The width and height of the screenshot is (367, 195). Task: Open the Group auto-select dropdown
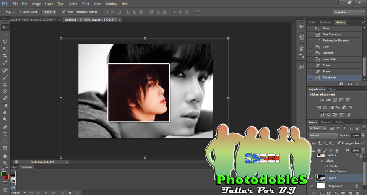[49, 12]
